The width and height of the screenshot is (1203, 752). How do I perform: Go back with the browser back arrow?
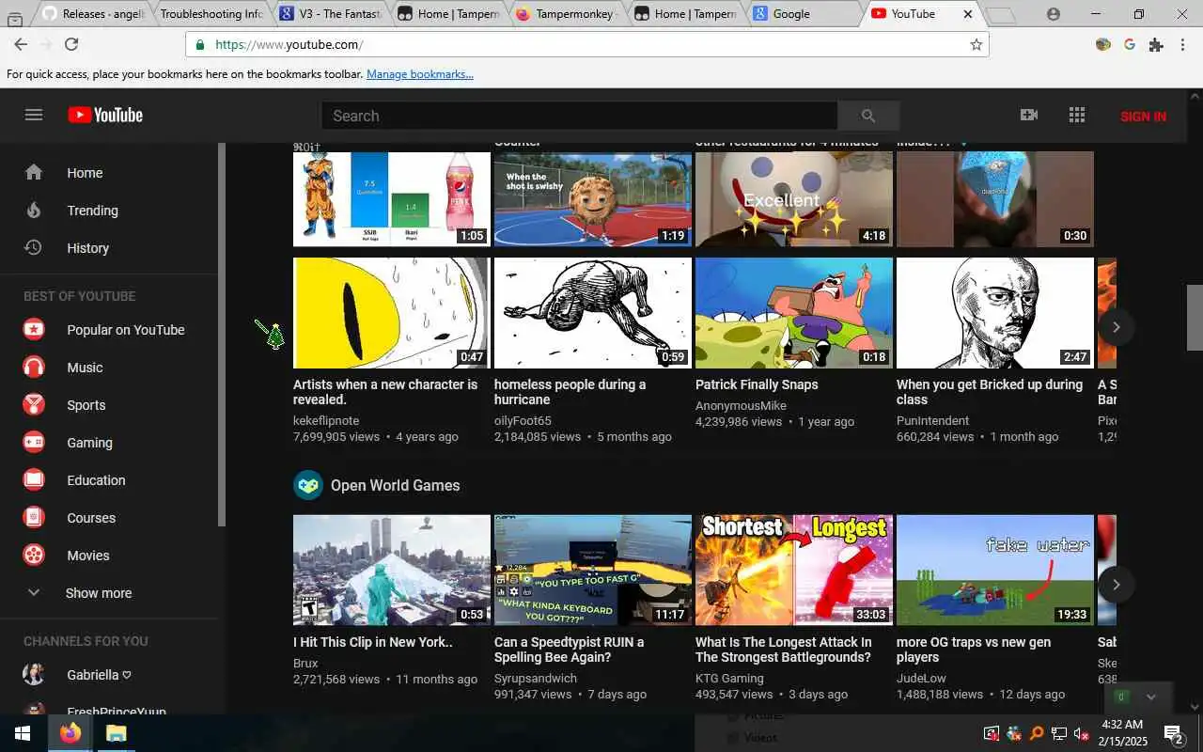pyautogui.click(x=21, y=44)
